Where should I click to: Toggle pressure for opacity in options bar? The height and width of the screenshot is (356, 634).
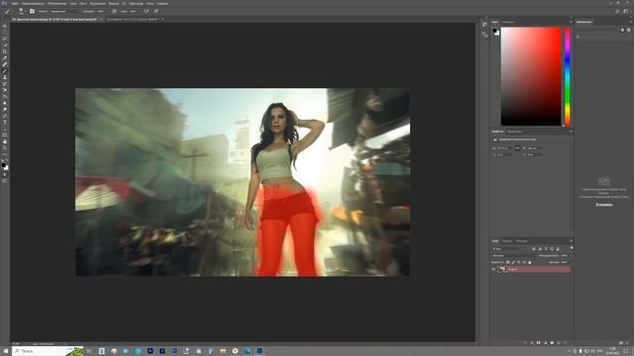tap(114, 11)
